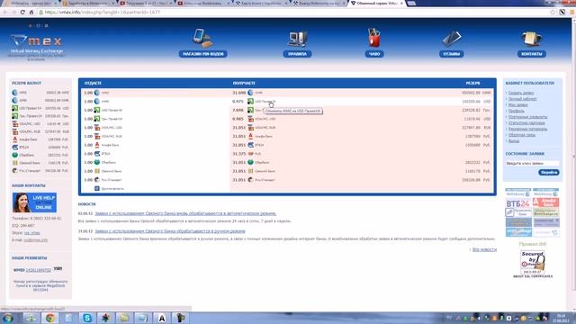Open the my requests link
Screen dimensions: 576x324
click(518, 105)
